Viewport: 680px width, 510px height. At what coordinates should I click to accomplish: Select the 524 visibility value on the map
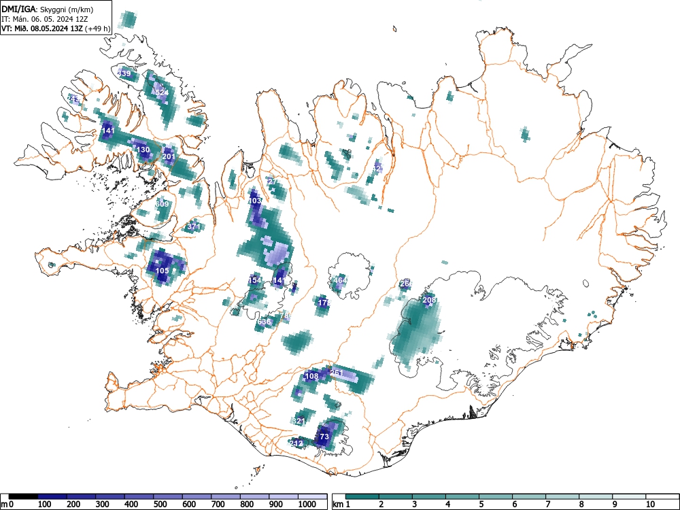(x=161, y=92)
